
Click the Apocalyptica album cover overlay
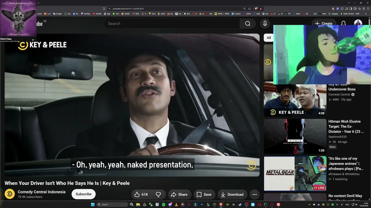click(18, 18)
